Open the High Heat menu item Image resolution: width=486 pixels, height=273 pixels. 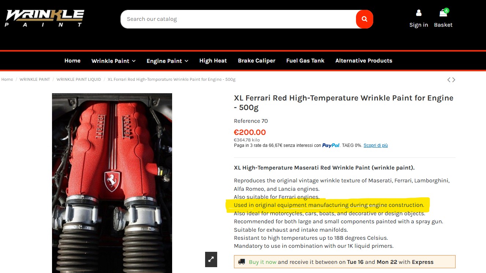tap(213, 61)
